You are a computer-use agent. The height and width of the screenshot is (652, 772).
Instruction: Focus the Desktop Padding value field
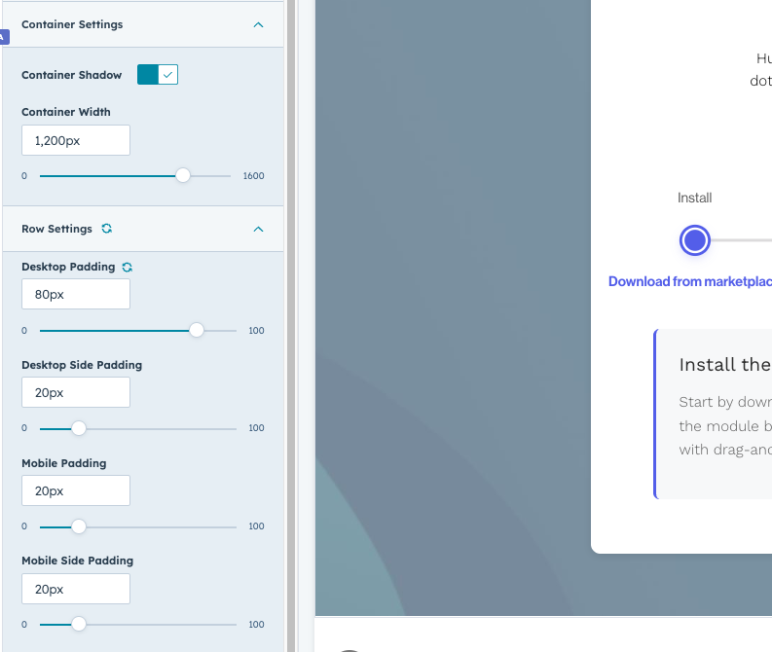point(76,295)
